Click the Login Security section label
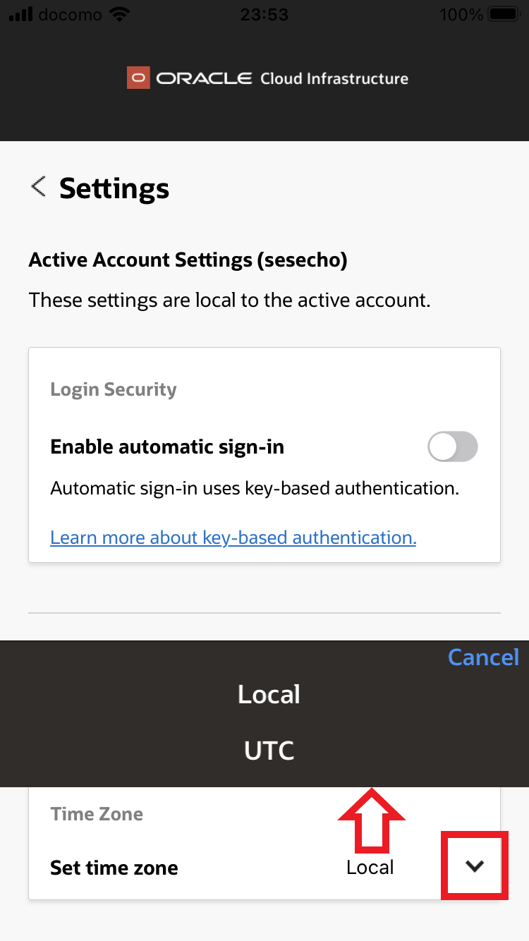 [x=114, y=389]
